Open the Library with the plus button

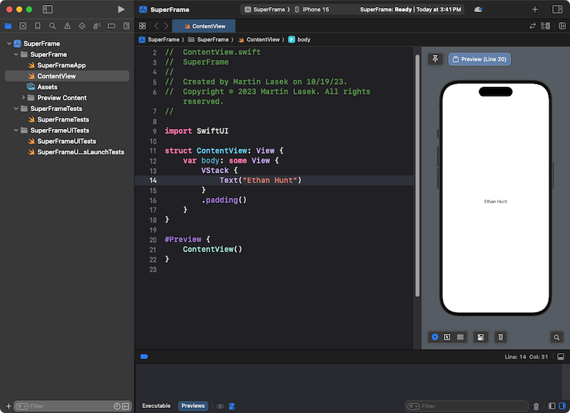(x=535, y=9)
